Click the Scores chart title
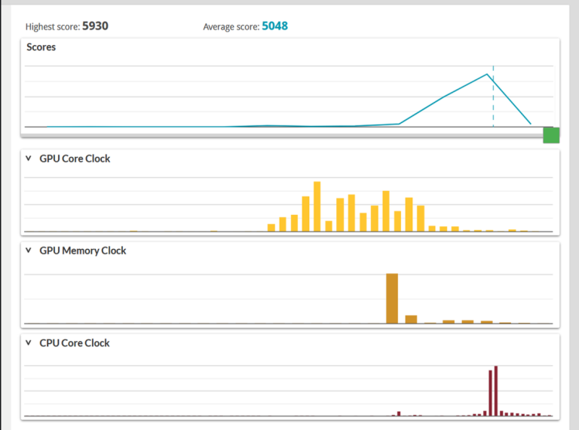Screen dimensions: 579x430 point(41,47)
